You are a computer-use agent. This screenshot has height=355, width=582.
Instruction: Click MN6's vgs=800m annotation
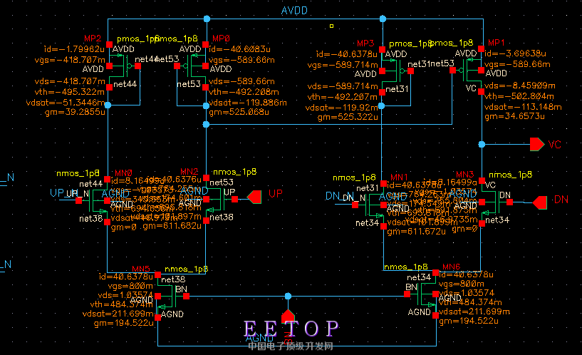pyautogui.click(x=462, y=284)
